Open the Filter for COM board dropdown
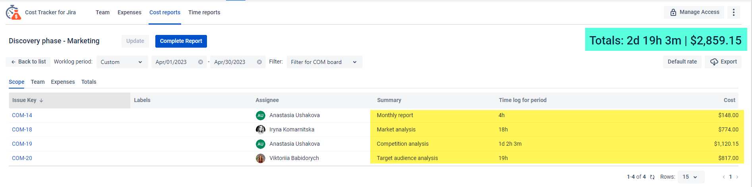The width and height of the screenshot is (752, 187). (x=324, y=62)
